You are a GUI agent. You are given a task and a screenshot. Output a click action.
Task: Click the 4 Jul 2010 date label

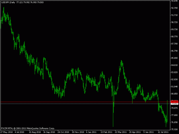[x=19, y=132]
